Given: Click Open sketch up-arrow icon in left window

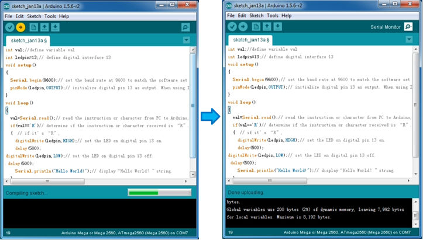Looking at the screenshot, I should click(x=44, y=27).
